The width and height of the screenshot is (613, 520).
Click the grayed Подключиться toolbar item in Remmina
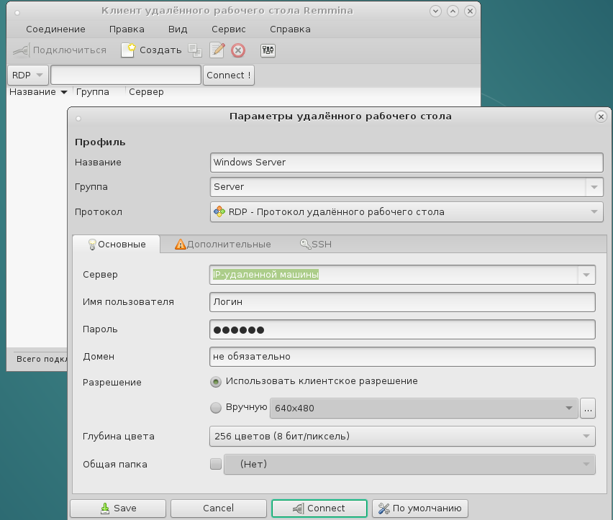(x=60, y=50)
